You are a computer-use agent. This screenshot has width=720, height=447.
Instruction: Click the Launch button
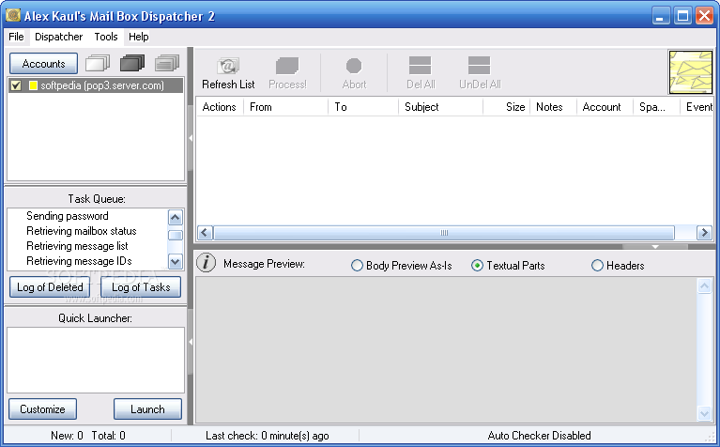click(147, 408)
